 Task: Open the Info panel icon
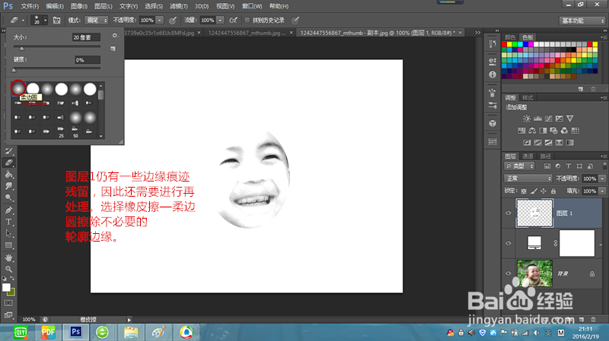493,74
